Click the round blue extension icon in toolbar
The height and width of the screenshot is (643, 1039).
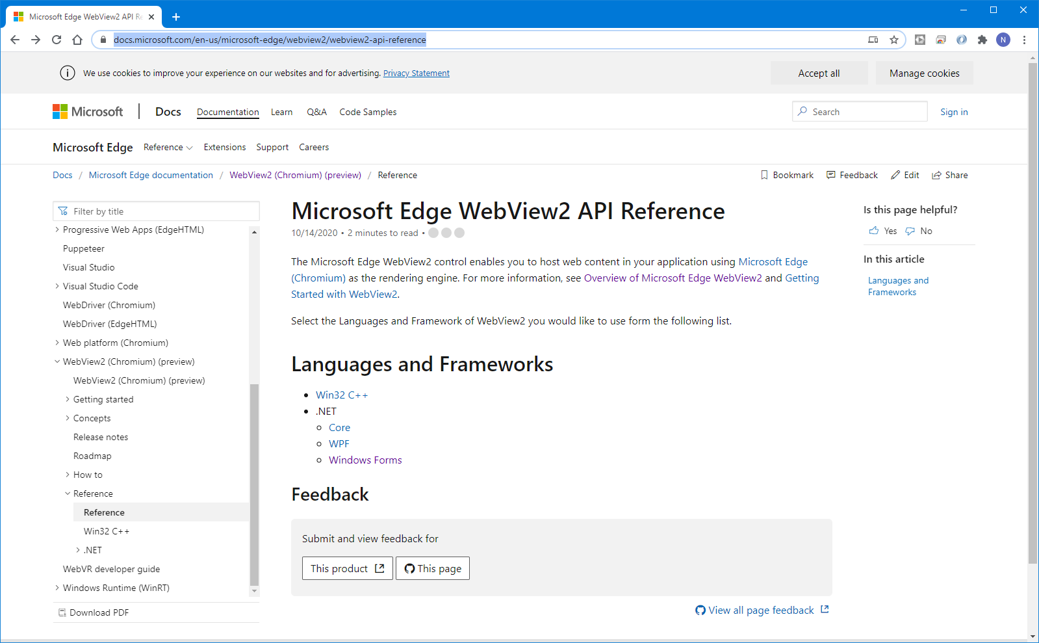[962, 40]
